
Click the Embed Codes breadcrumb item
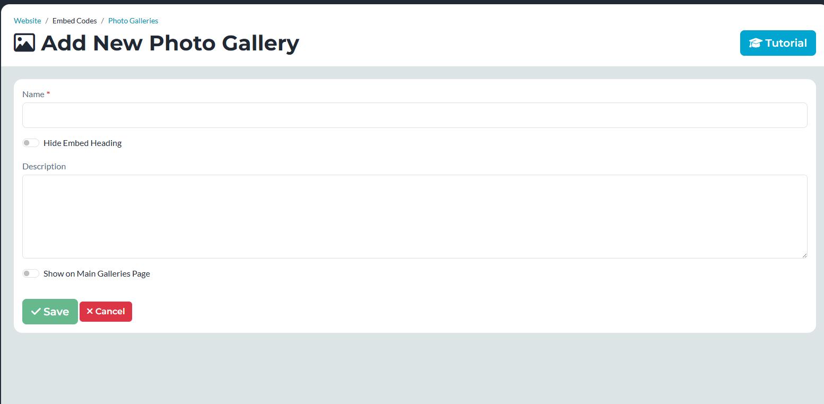pos(74,21)
